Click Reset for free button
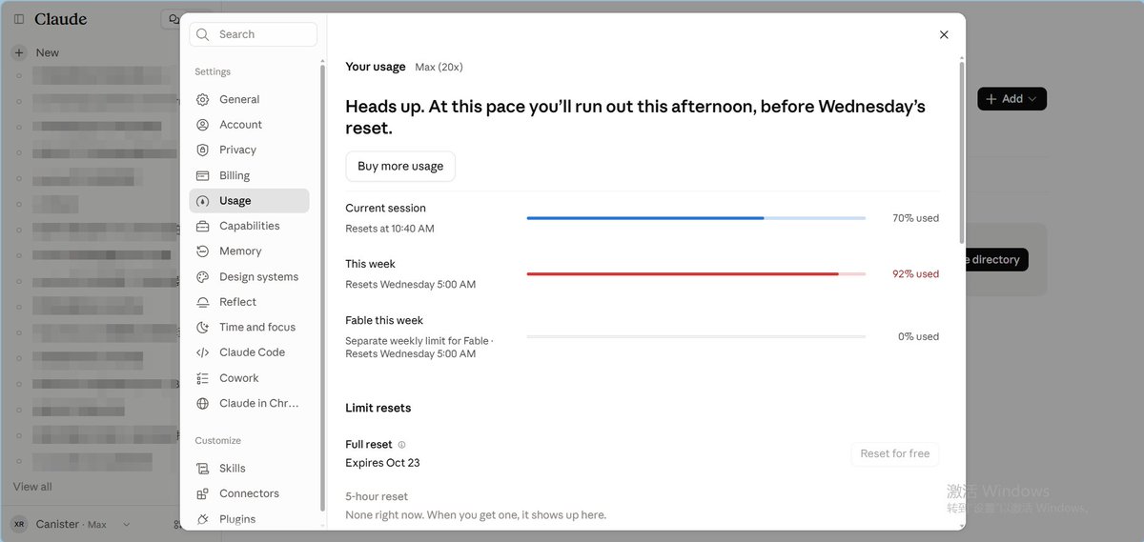Screen dimensions: 1144x542 coord(894,453)
